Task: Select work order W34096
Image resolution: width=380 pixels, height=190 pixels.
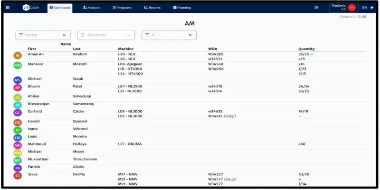Action: coord(216,69)
